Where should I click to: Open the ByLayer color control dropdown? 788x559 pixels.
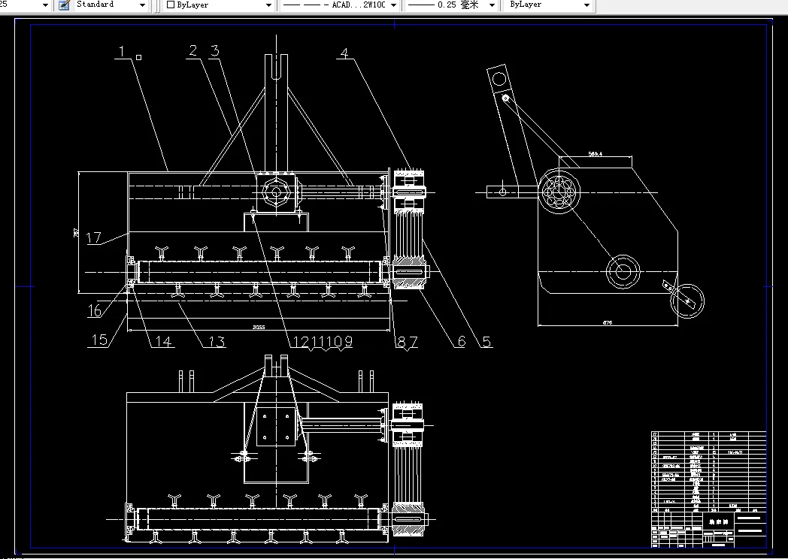click(268, 5)
